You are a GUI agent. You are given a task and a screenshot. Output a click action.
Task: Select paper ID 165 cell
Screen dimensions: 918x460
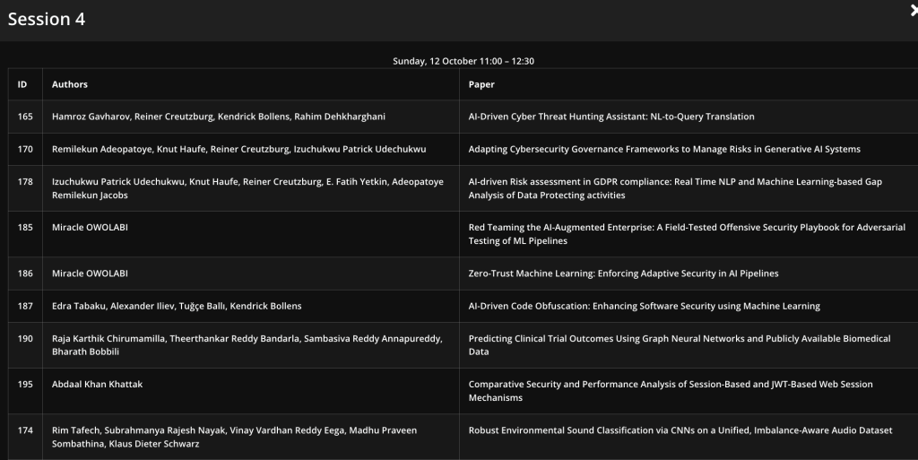coord(25,117)
